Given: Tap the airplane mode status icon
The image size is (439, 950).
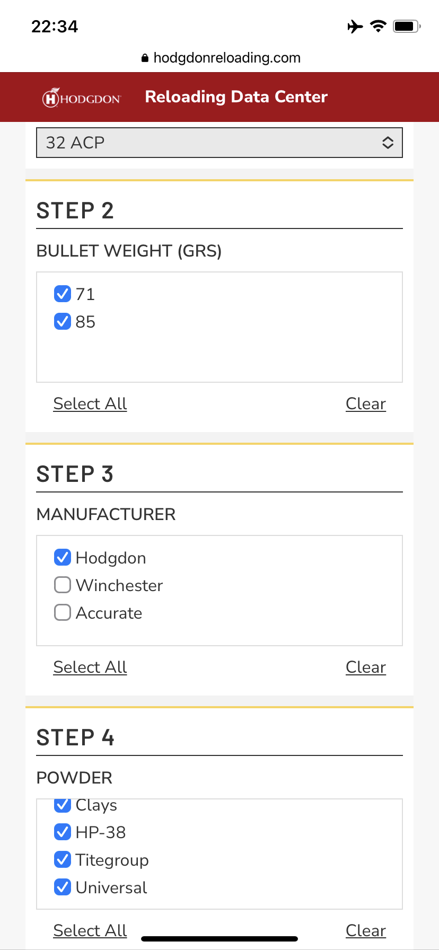Looking at the screenshot, I should point(355,26).
